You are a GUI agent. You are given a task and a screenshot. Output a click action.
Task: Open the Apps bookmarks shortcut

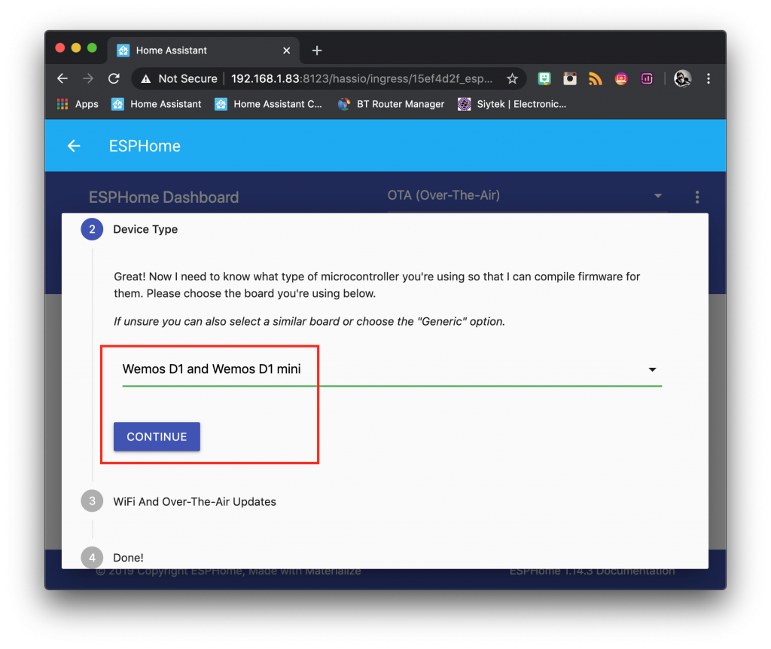pos(78,104)
